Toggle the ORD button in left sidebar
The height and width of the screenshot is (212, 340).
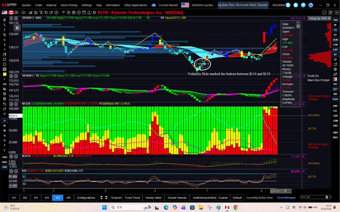coord(4,157)
